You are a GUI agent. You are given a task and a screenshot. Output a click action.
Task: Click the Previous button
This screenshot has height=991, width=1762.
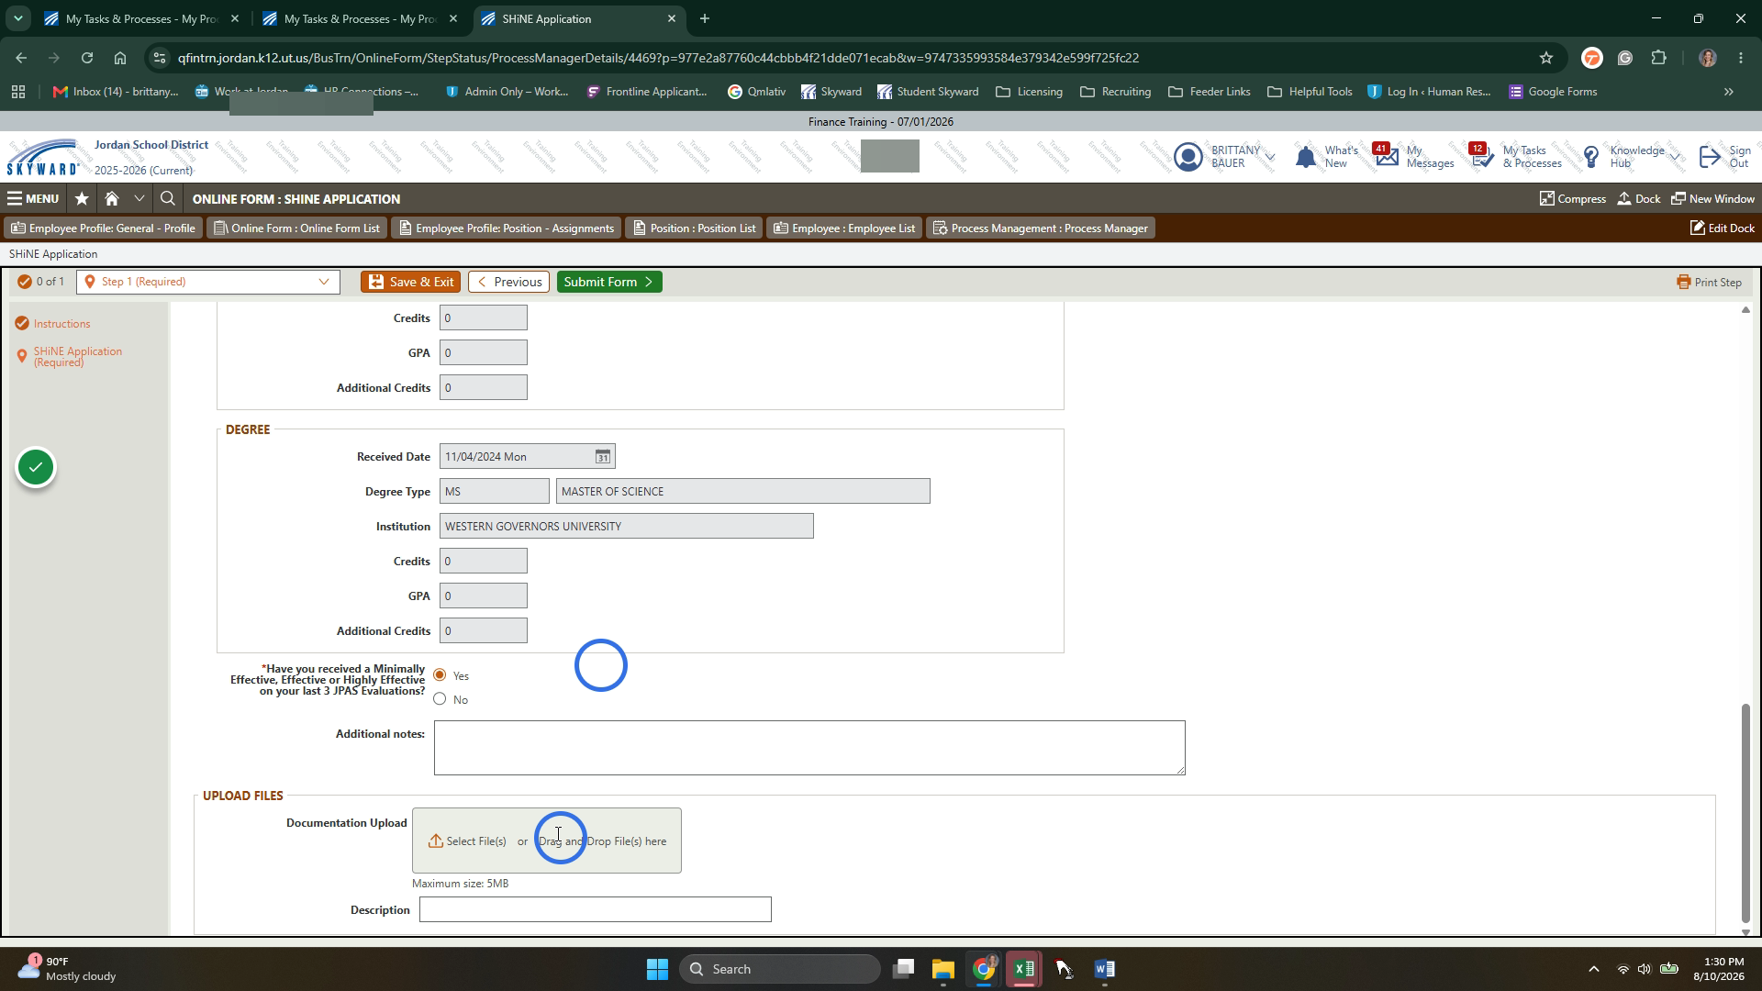point(508,282)
